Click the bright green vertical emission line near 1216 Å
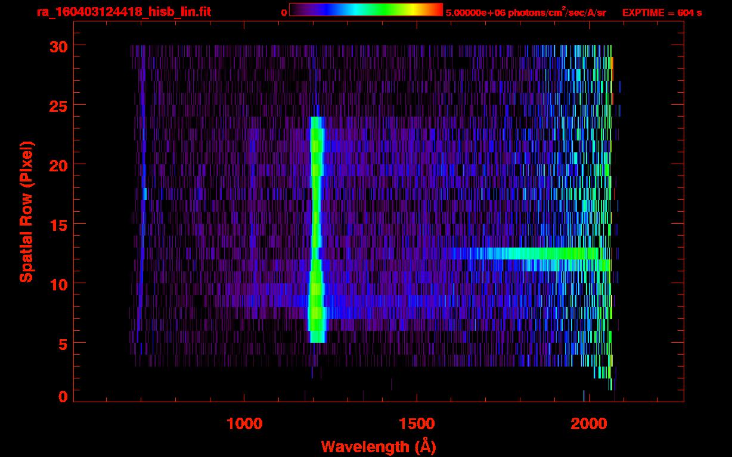Image resolution: width=732 pixels, height=457 pixels. click(x=317, y=229)
